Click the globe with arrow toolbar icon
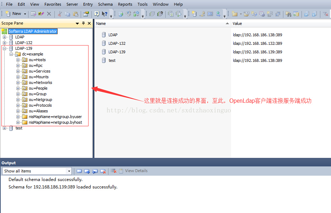The height and width of the screenshot is (213, 331). click(x=218, y=14)
